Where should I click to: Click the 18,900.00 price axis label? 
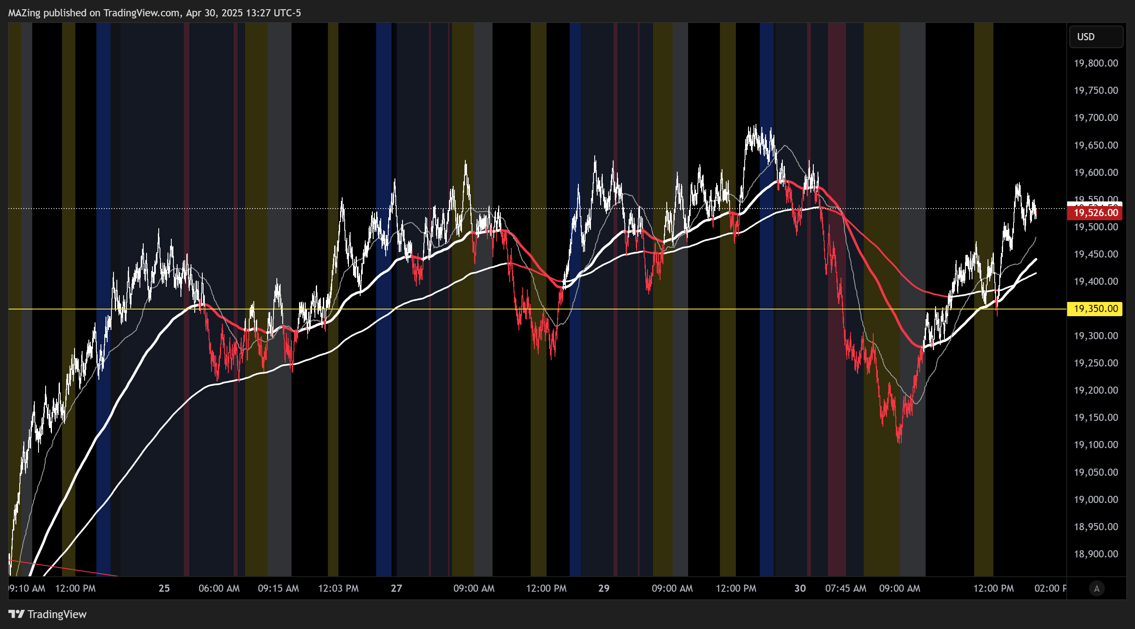pyautogui.click(x=1096, y=554)
